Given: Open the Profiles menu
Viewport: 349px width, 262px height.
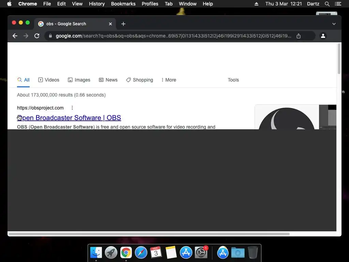Looking at the screenshot, I should (150, 4).
